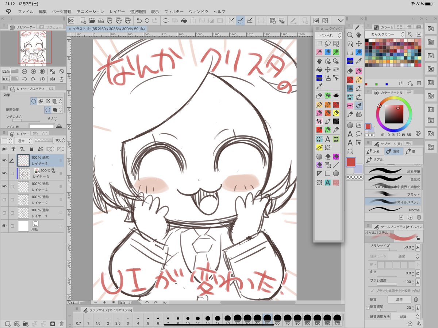
Task: Open the 減算 texture method dropdown
Action: (405, 317)
